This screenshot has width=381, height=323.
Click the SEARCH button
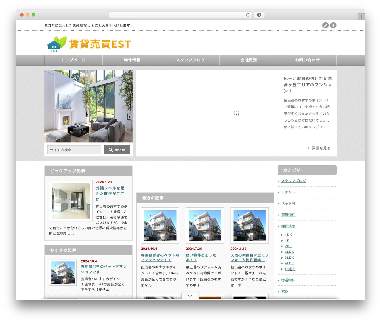click(x=117, y=150)
